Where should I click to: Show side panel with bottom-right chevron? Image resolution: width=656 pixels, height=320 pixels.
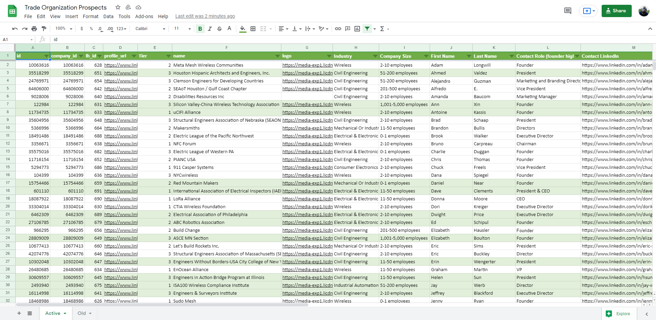pos(647,314)
